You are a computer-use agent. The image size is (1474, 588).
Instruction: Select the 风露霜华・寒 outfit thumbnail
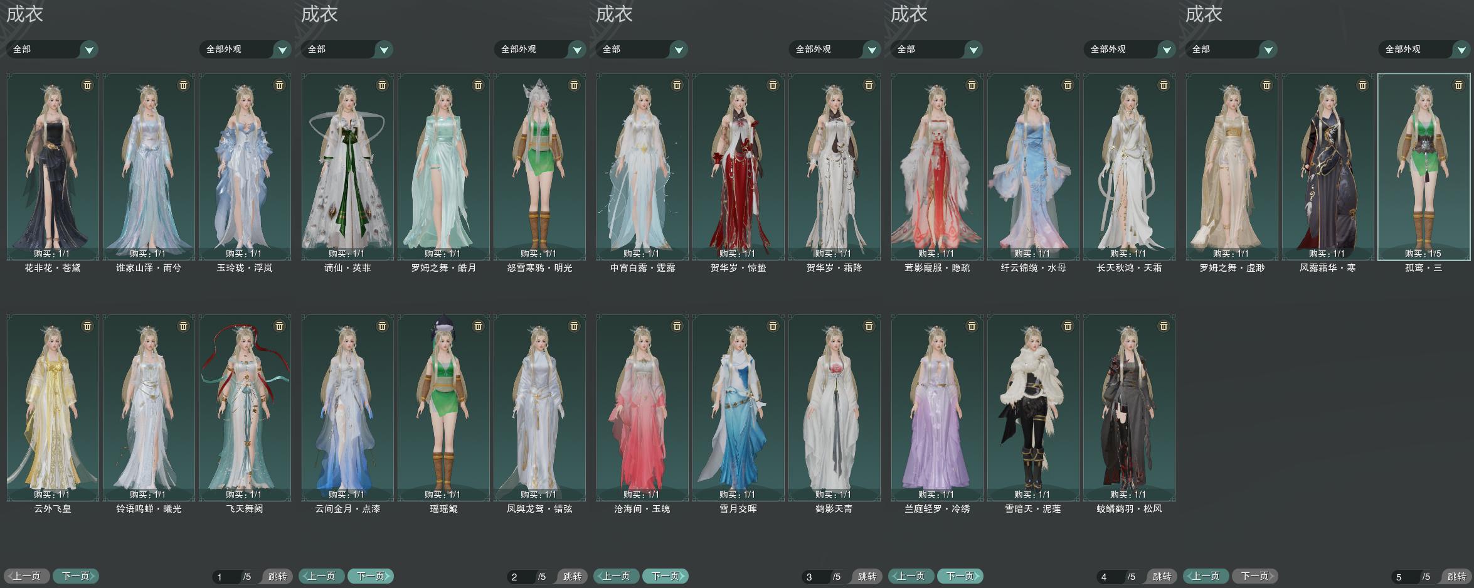click(1328, 166)
